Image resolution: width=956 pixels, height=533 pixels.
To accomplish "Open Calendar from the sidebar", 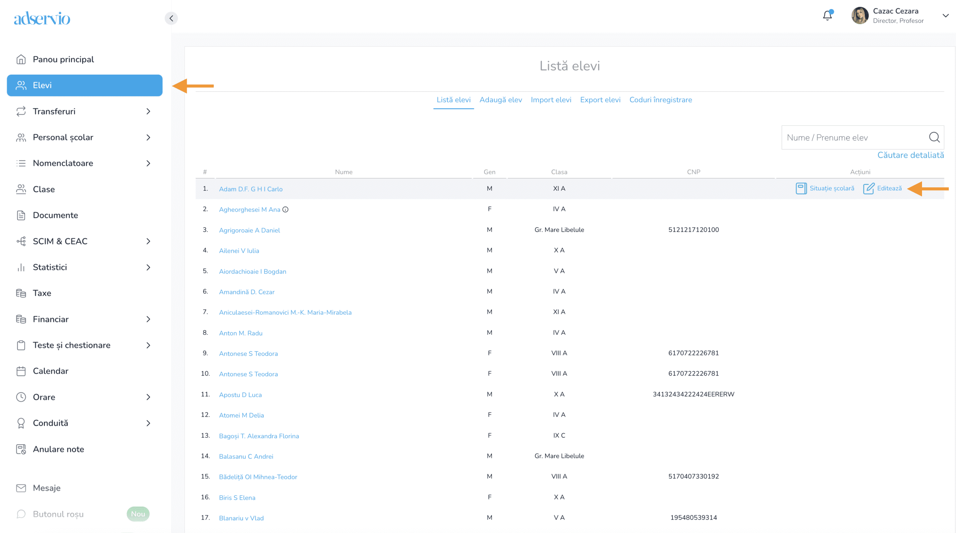I will 50,371.
